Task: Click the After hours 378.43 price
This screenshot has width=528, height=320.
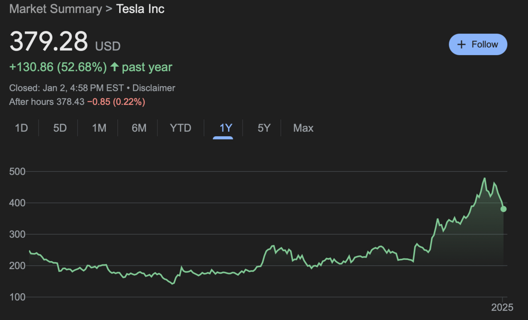Action: click(x=69, y=101)
